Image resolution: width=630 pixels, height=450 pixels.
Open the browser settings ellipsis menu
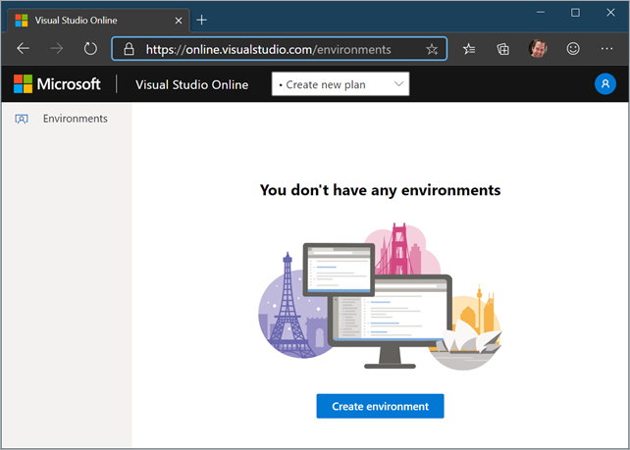pyautogui.click(x=606, y=49)
